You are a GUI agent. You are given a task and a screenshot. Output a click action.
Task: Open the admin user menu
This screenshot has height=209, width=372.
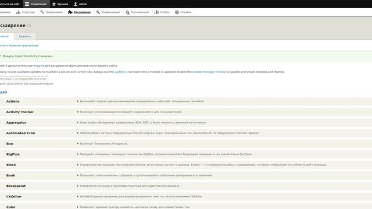[x=80, y=4]
